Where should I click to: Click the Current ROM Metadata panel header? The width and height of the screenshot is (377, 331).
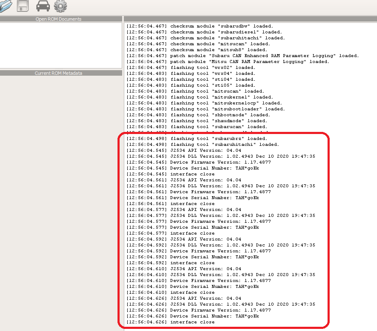[x=58, y=73]
